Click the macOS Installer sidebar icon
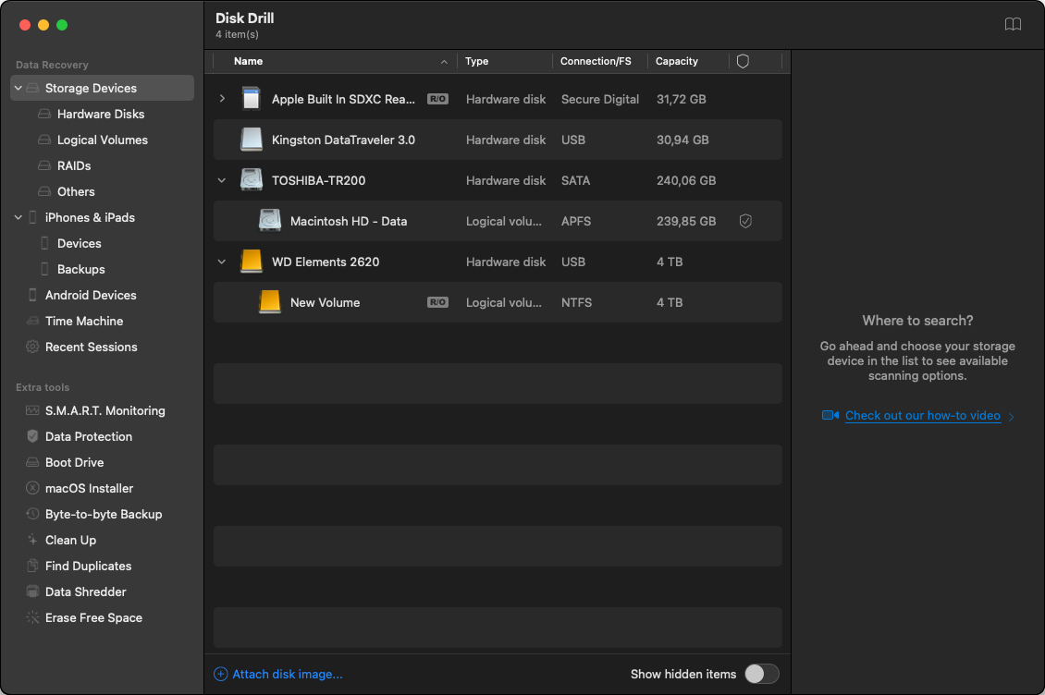 pyautogui.click(x=32, y=488)
